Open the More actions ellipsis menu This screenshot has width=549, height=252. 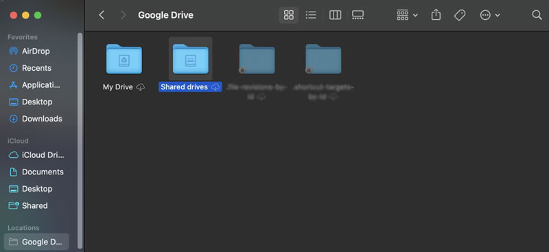coord(490,15)
